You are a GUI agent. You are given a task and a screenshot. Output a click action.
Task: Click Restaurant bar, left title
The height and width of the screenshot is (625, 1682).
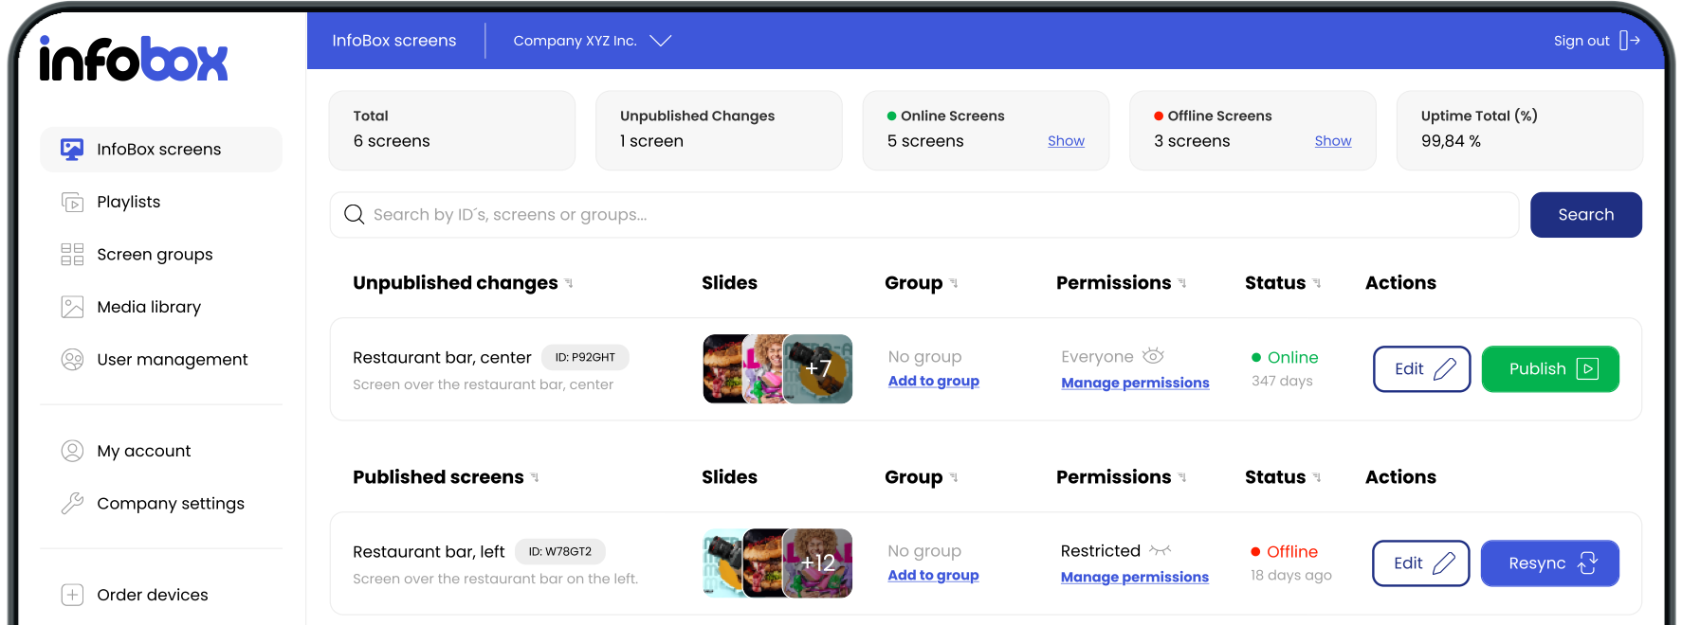click(x=429, y=551)
